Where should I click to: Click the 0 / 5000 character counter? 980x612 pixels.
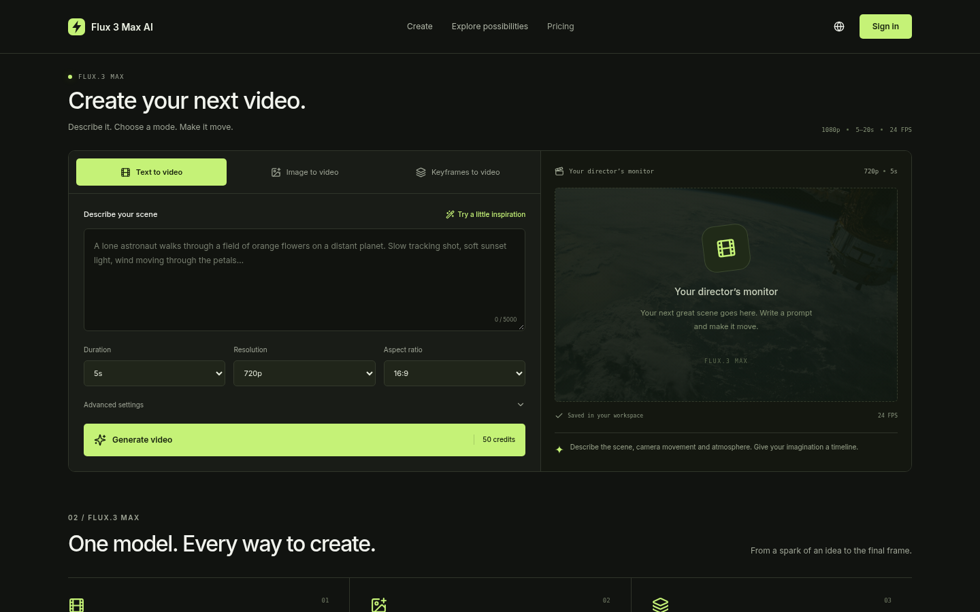[x=506, y=320]
